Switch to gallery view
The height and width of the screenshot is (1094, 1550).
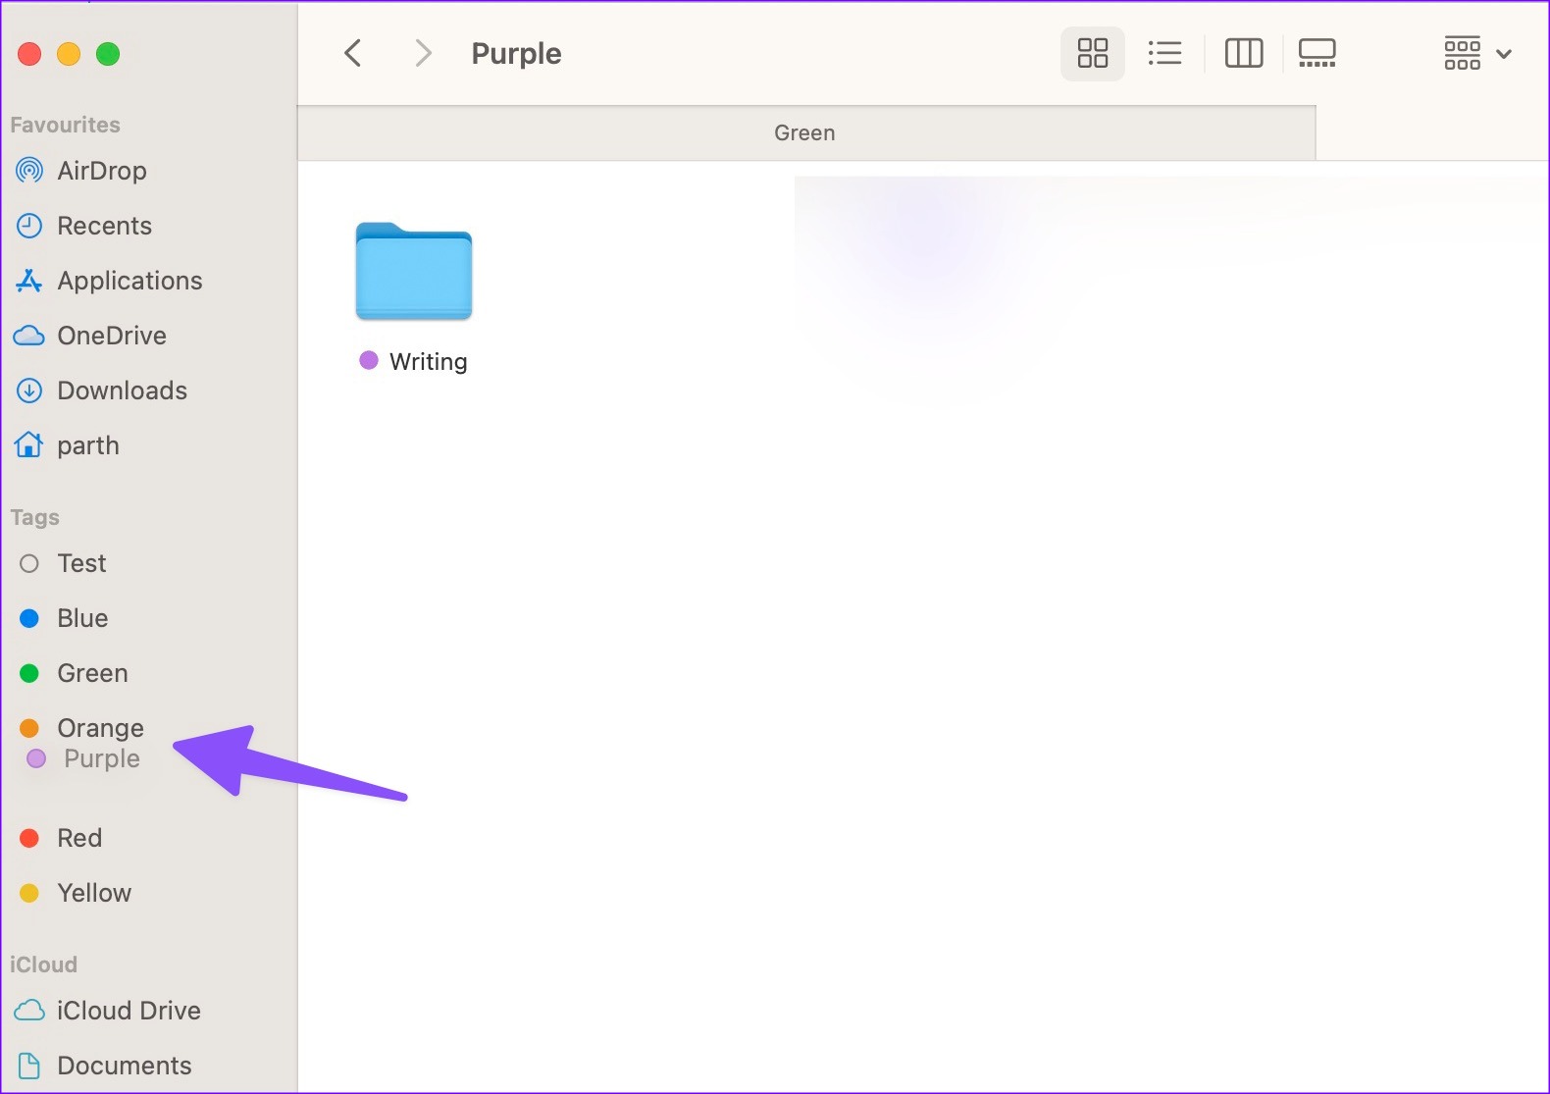(1317, 53)
